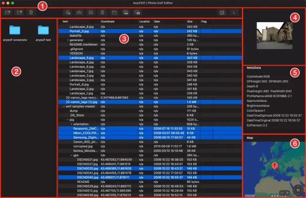Zoom out the map with the minus button
This screenshot has width=306, height=198.
tap(282, 193)
